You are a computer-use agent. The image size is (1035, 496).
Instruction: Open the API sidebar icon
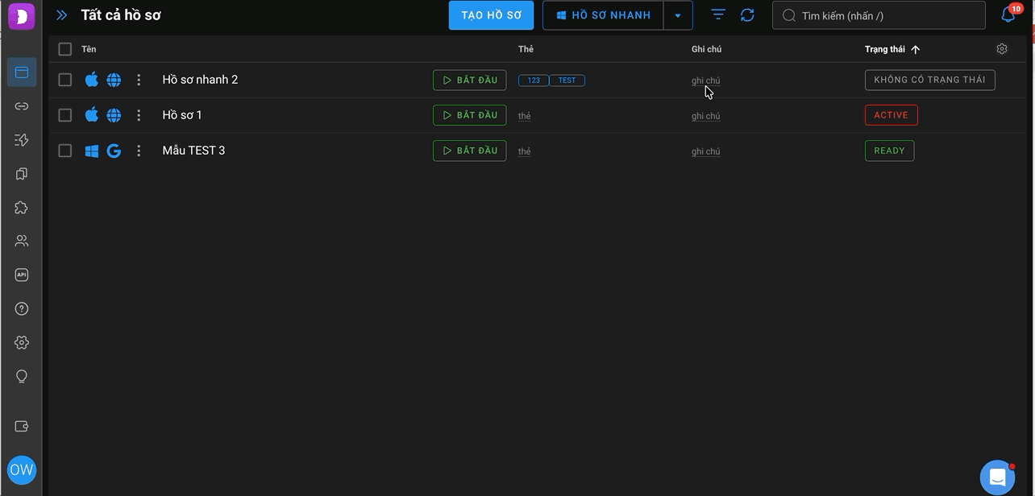[22, 275]
